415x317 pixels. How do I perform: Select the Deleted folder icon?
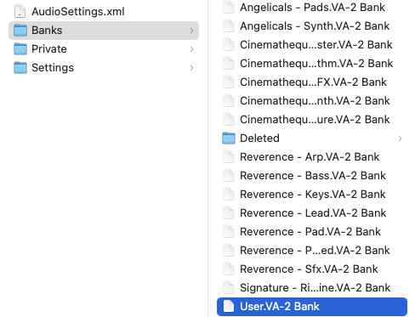(x=229, y=138)
